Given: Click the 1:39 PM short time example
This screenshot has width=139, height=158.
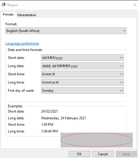Looking at the screenshot, I should (47, 124).
